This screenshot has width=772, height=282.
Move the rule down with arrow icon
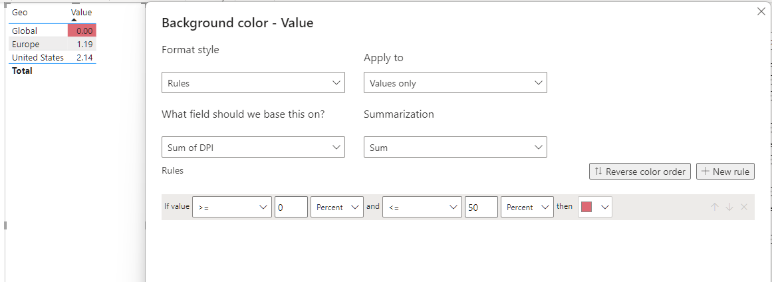coord(729,208)
